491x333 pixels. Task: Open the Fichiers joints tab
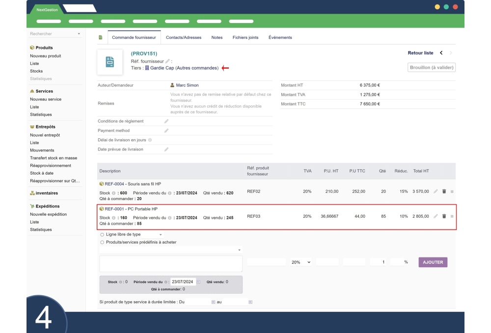(245, 38)
